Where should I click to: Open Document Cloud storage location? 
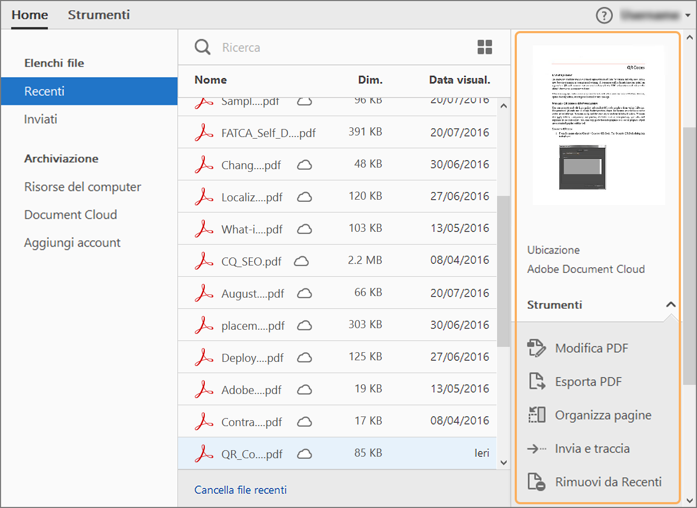70,215
